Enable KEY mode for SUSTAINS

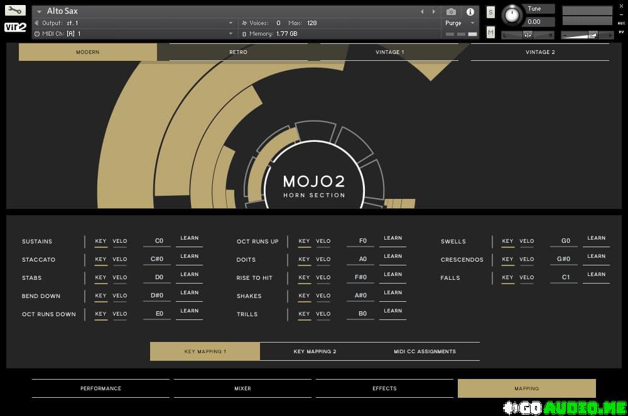tap(100, 241)
